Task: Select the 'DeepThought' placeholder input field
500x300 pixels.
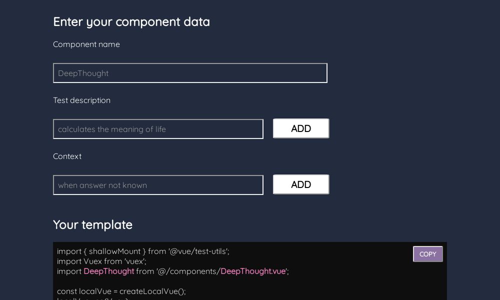Action: click(190, 73)
